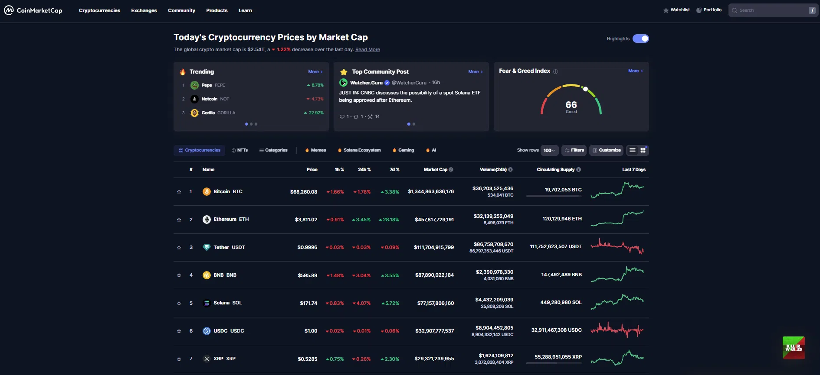The height and width of the screenshot is (375, 820).
Task: Star Ethereum to add to watchlist
Action: tap(179, 220)
